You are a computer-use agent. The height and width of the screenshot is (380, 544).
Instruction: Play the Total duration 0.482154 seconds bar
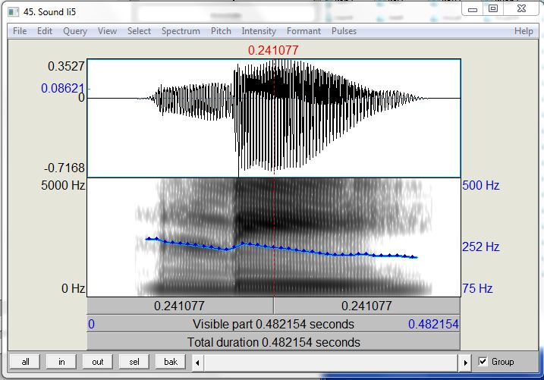[273, 342]
